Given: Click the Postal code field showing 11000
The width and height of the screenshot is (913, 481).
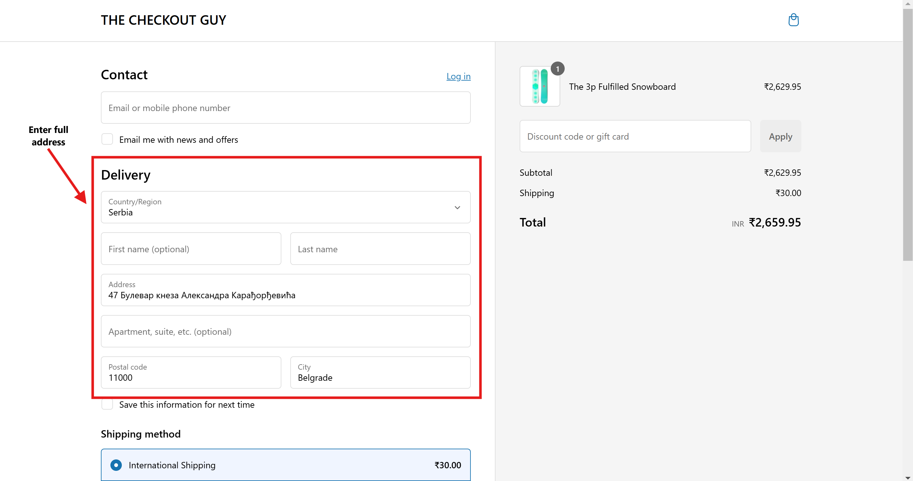Looking at the screenshot, I should [x=191, y=373].
